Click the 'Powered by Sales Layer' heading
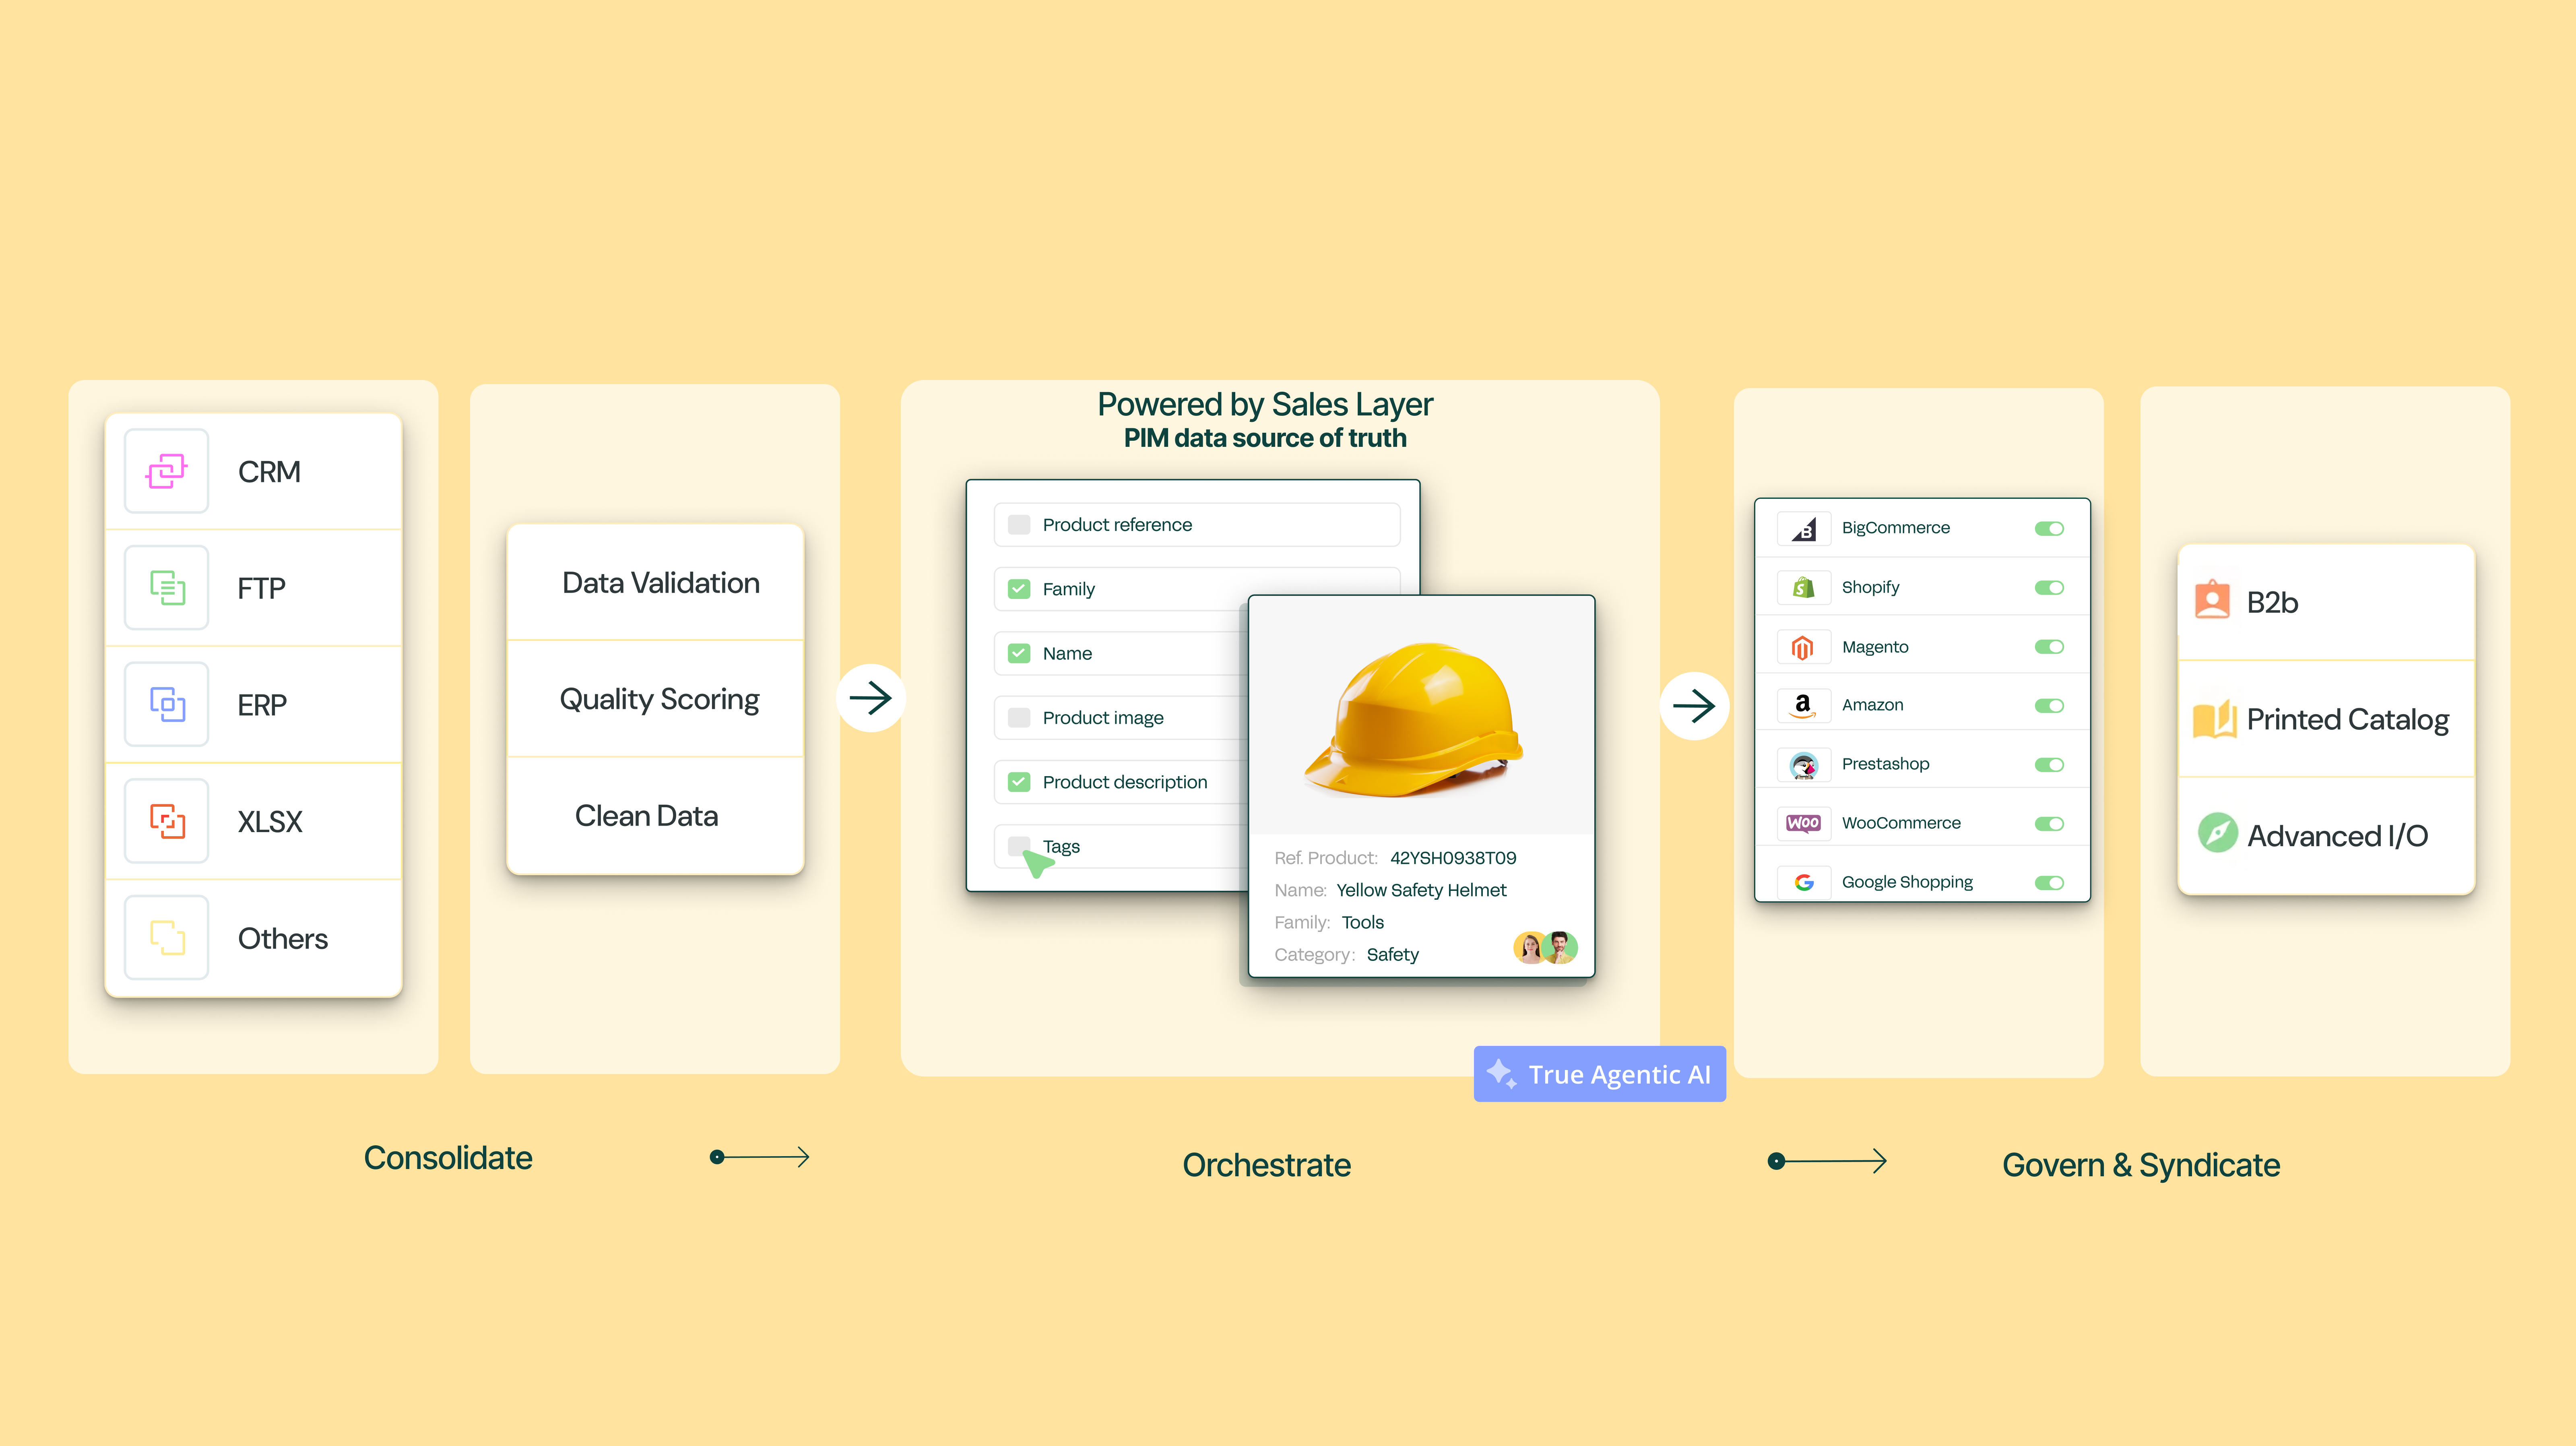This screenshot has width=2576, height=1446. (x=1265, y=404)
